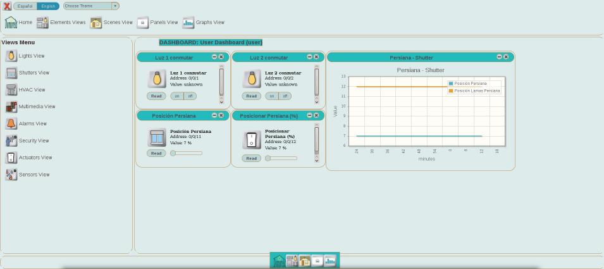The width and height of the screenshot is (604, 269).
Task: Turn Luz 2 conmutar on
Action: (x=272, y=96)
